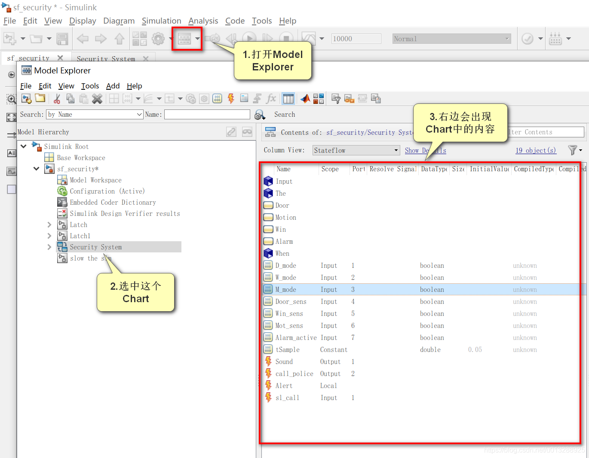This screenshot has width=589, height=458.
Task: Open Simulink Analysis menu
Action: point(203,21)
